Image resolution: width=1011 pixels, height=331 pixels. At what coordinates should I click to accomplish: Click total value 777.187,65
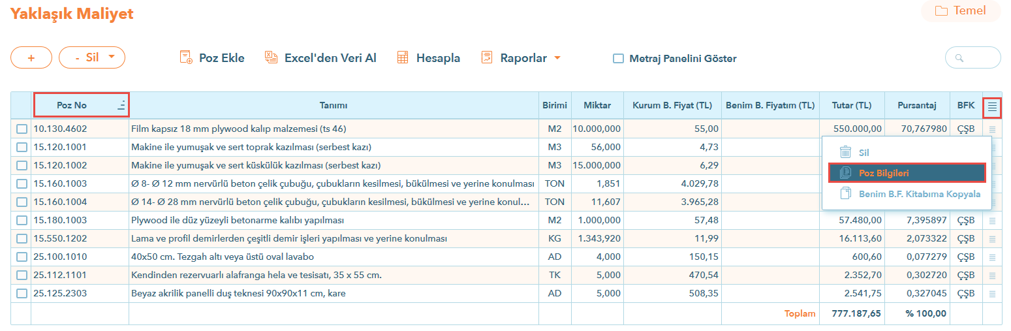click(856, 313)
